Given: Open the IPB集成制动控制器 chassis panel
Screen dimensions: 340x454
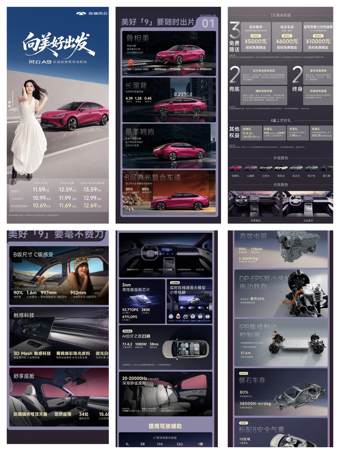Looking at the screenshot, I should coord(281,343).
